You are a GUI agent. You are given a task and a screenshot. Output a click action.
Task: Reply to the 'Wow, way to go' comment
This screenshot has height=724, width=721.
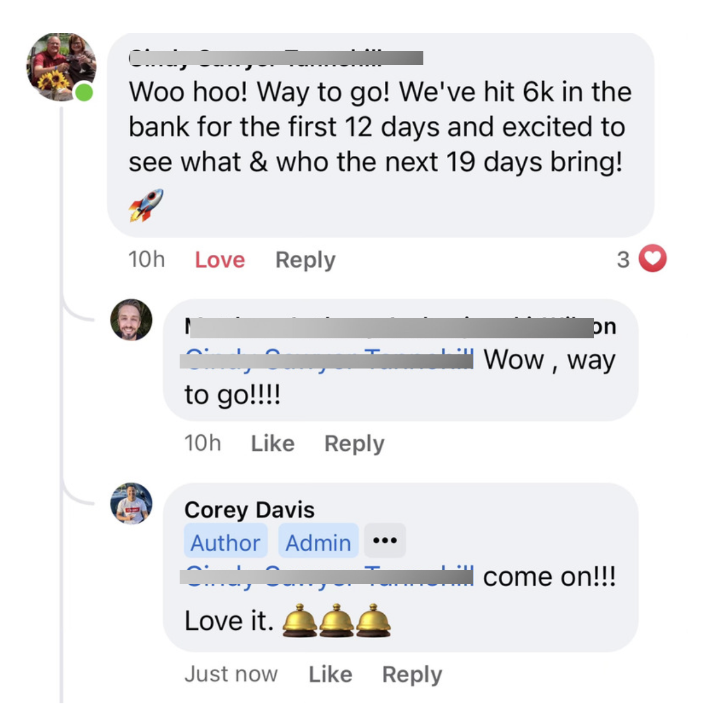tap(355, 443)
